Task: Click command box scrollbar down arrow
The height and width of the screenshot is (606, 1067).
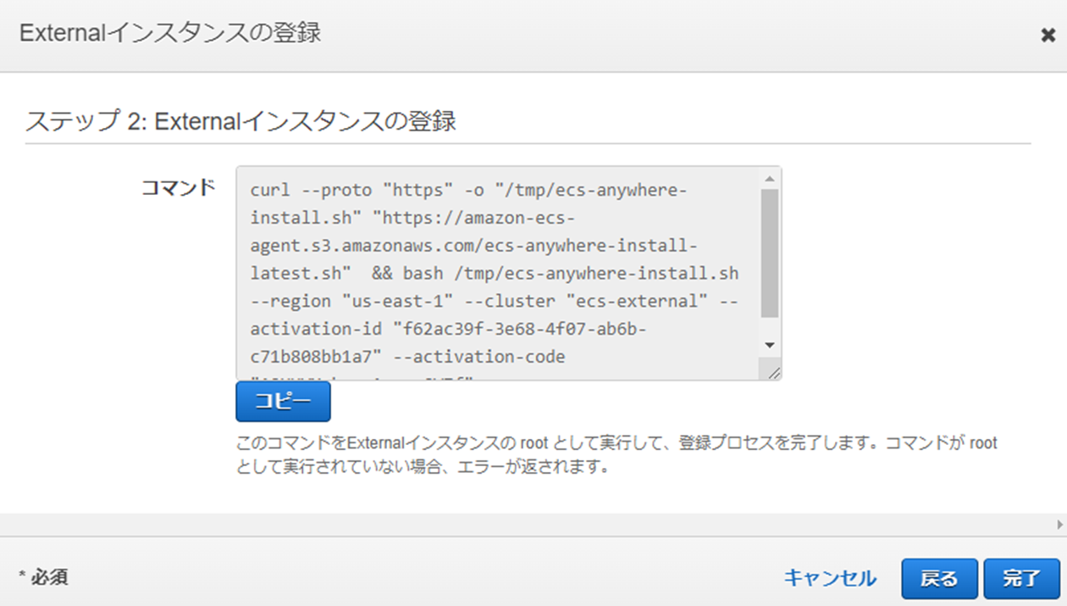Action: (x=769, y=345)
